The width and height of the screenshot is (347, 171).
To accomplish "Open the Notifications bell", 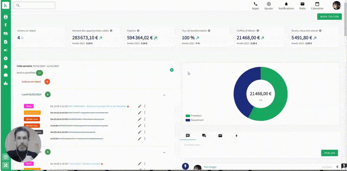I will coord(286,5).
